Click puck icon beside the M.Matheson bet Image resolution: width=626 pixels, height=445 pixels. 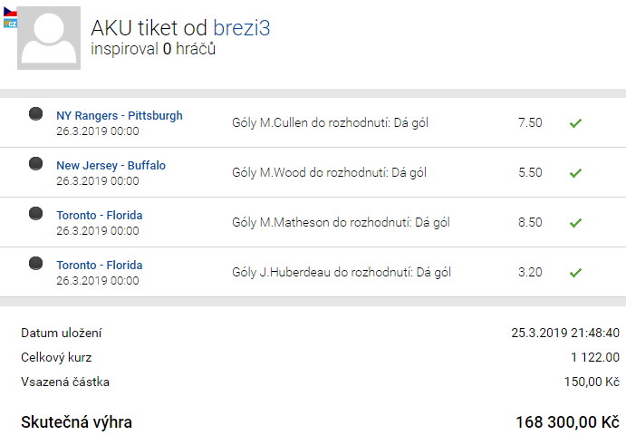36,213
